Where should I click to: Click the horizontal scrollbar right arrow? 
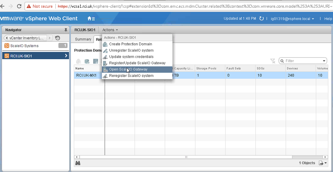tap(325, 157)
